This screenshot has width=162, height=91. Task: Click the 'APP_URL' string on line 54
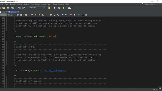[35, 71]
